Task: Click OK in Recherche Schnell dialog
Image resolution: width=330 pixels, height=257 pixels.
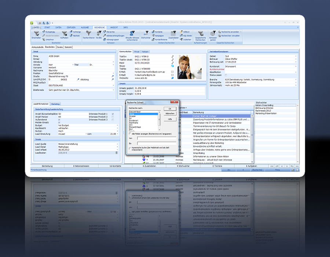Action: (170, 109)
